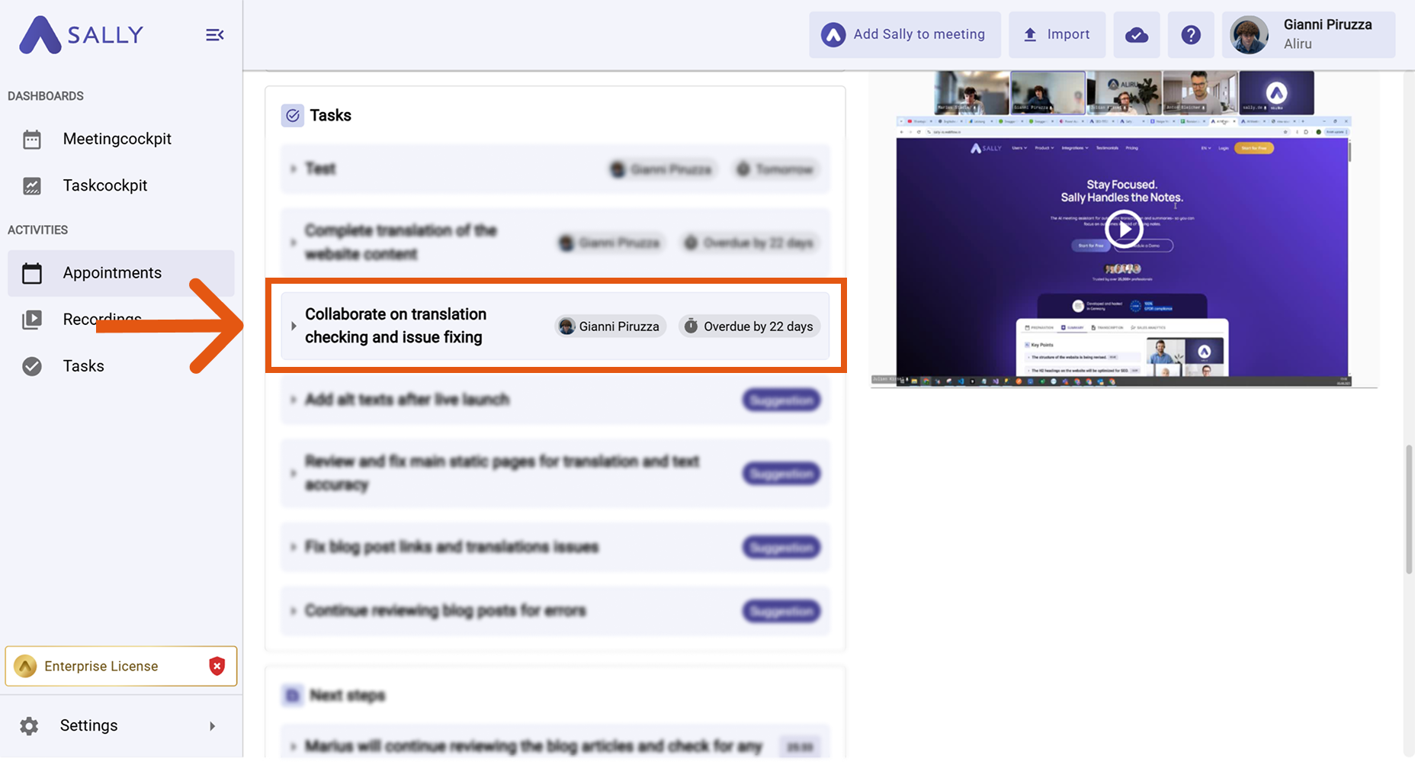Click Sally icon in Add Sally button
The width and height of the screenshot is (1415, 762).
(833, 35)
